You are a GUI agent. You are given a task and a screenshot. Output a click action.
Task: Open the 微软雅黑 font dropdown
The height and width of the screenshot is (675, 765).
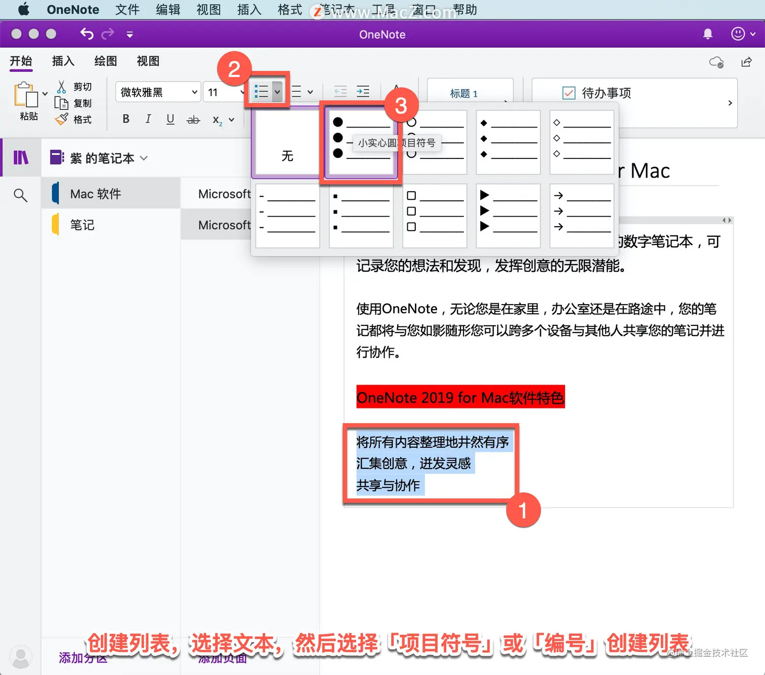(158, 92)
